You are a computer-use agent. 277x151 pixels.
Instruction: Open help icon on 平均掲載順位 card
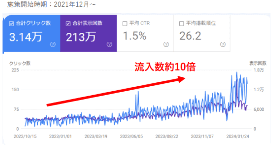coord(223,44)
